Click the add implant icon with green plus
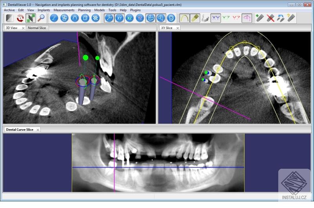 tap(260, 18)
